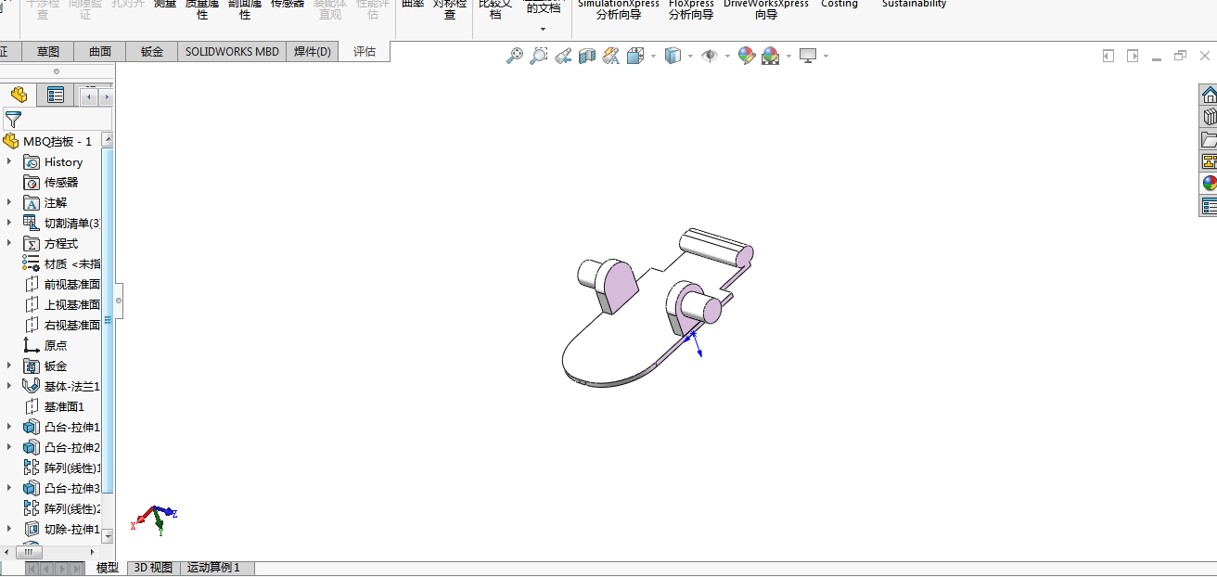The width and height of the screenshot is (1217, 577).
Task: Select 凸台-拉伸1 feature in the tree
Action: click(x=71, y=427)
